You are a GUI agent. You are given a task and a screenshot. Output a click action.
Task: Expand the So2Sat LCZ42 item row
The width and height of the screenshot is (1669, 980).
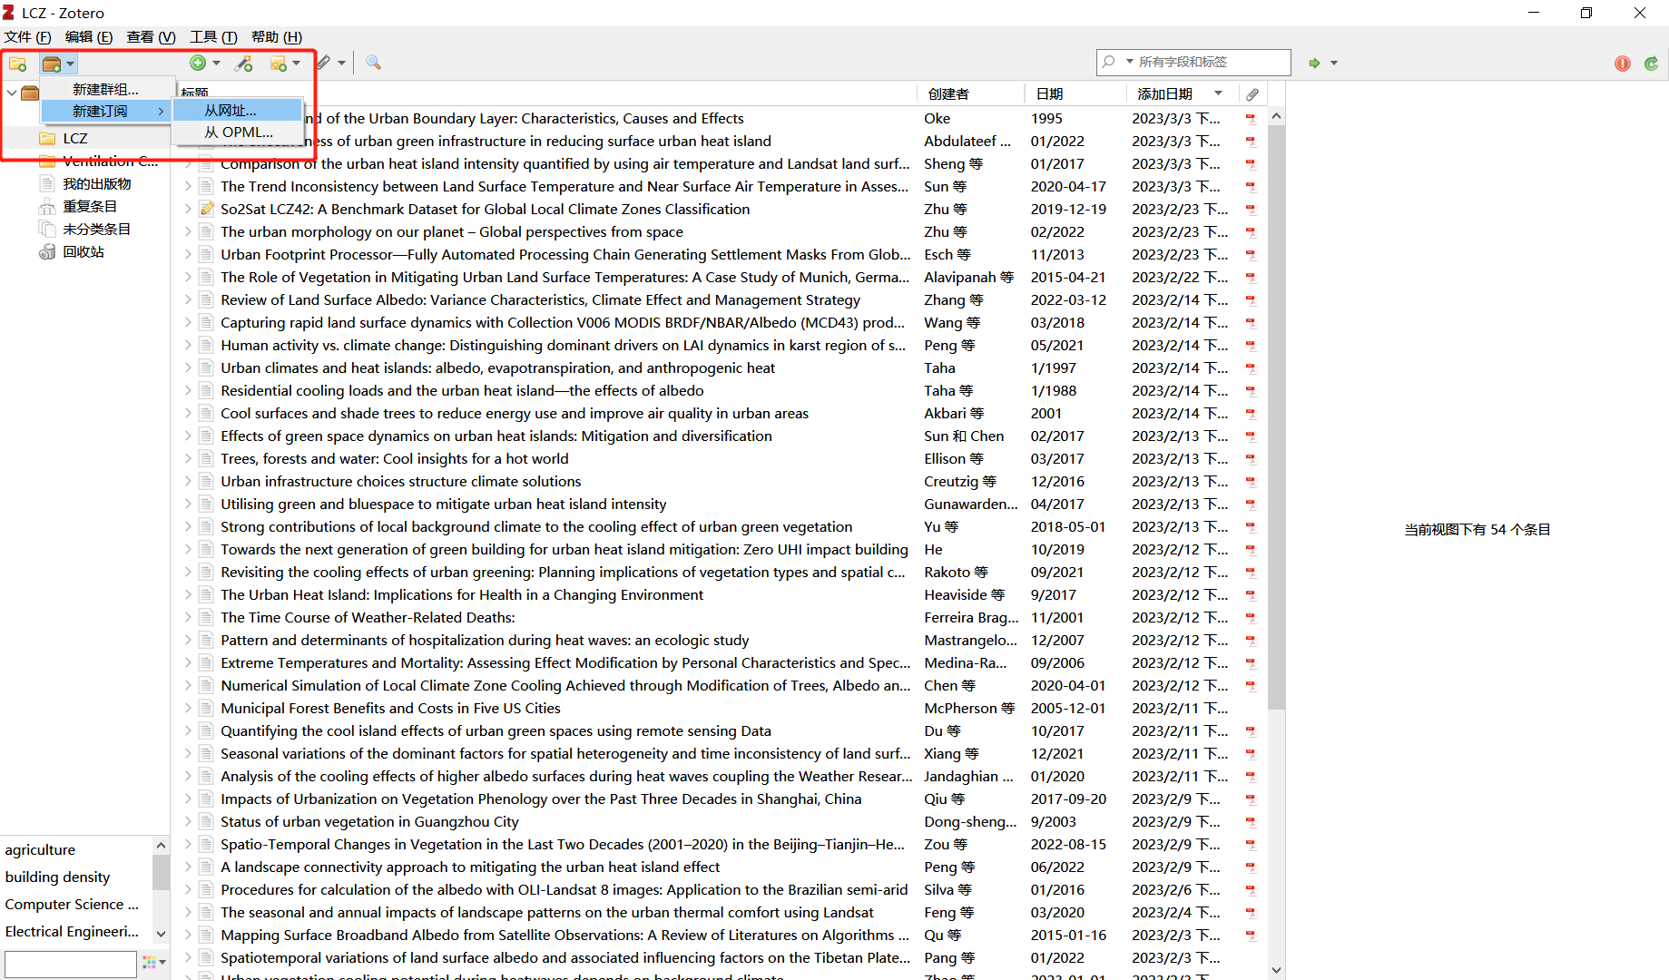188,209
